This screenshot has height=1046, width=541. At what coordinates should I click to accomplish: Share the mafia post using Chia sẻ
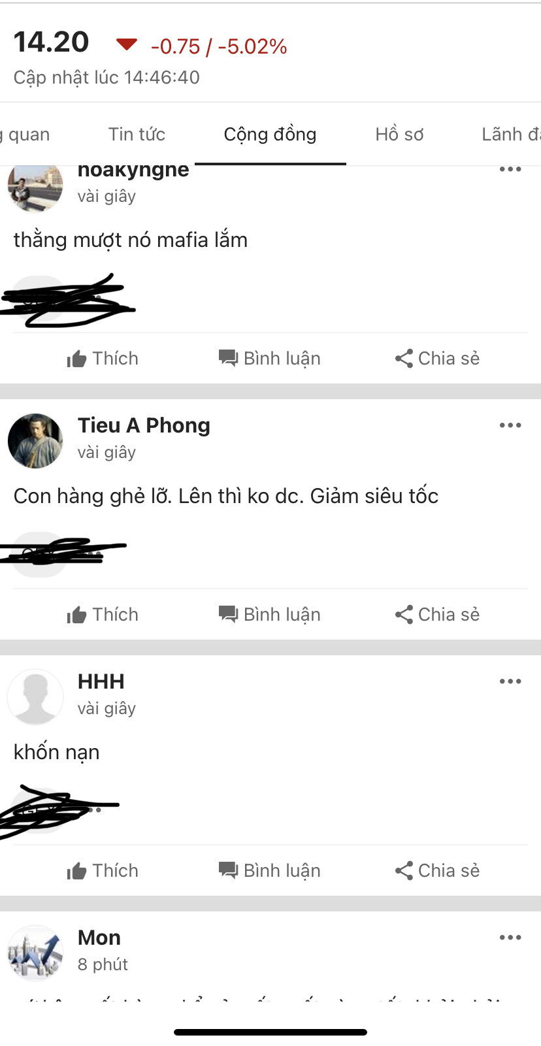click(x=437, y=359)
